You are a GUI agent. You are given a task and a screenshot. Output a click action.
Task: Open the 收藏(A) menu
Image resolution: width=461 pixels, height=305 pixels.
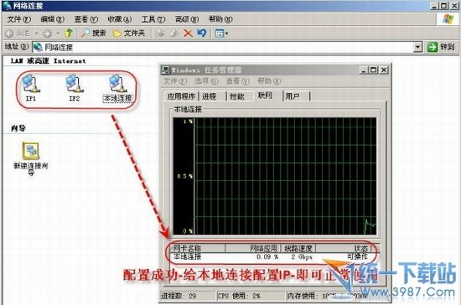[119, 19]
